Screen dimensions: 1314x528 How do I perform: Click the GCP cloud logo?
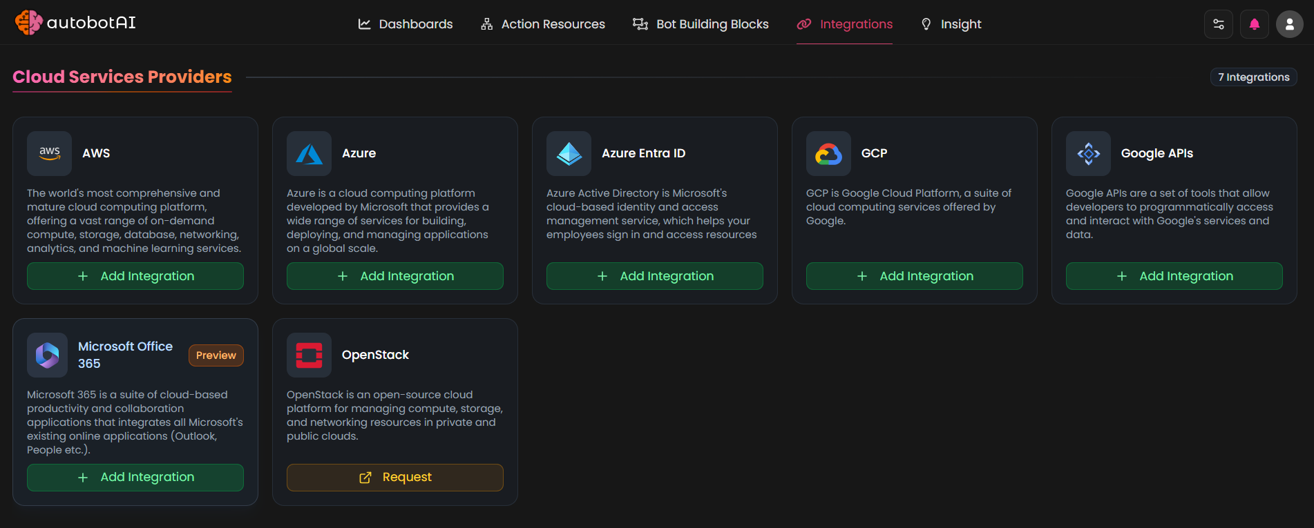(x=828, y=153)
